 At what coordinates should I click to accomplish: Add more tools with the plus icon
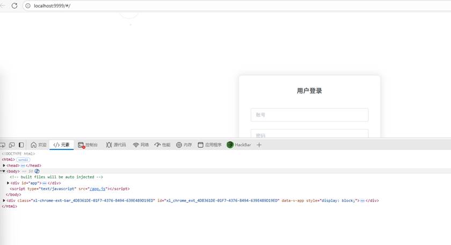[x=259, y=145]
